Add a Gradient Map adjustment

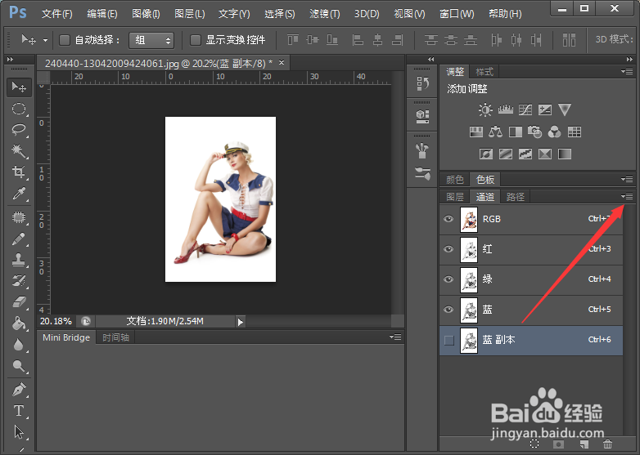(x=565, y=154)
